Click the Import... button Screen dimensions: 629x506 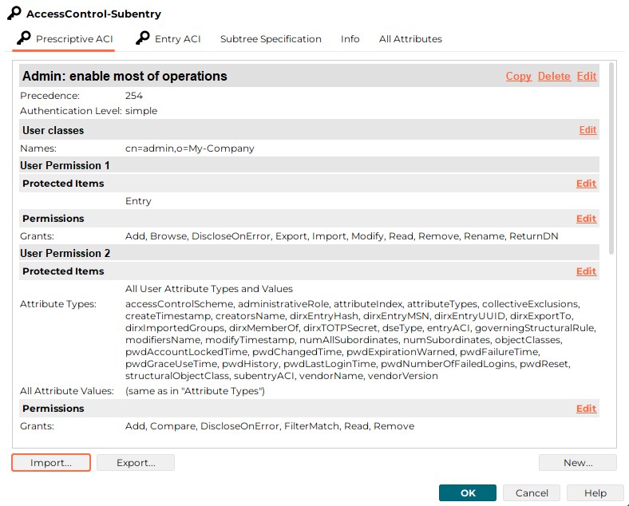point(51,463)
